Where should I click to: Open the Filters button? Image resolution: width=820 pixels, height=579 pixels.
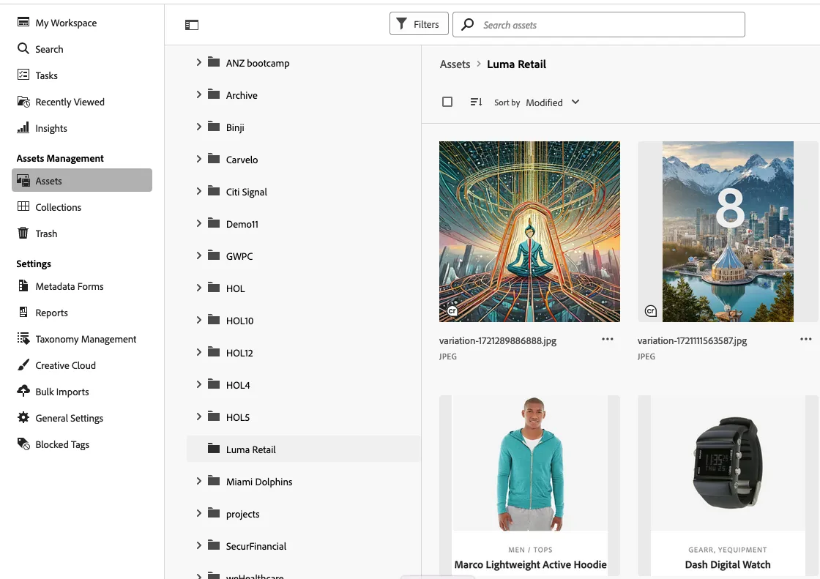click(419, 24)
